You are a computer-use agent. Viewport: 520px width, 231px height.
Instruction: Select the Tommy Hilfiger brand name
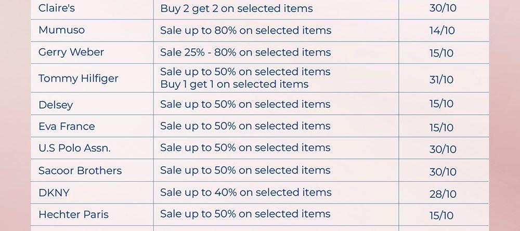pyautogui.click(x=79, y=78)
